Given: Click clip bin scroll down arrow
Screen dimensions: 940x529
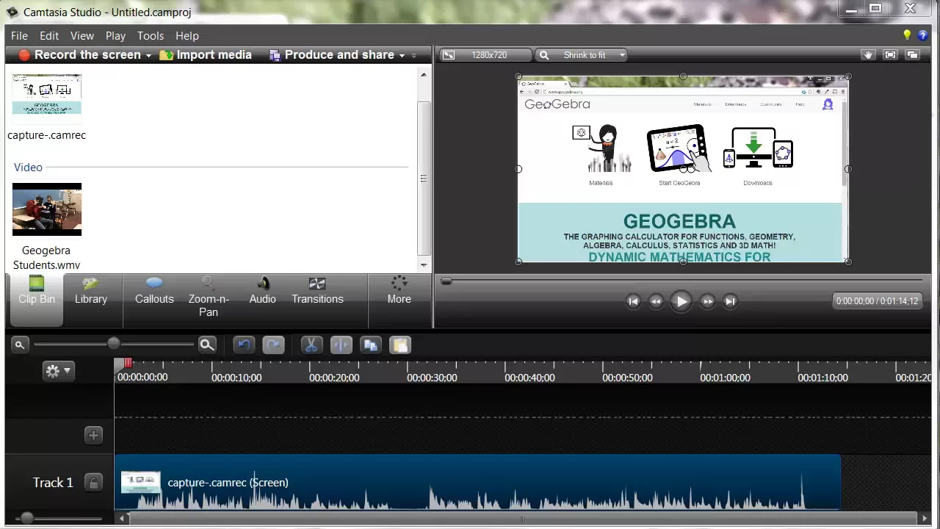Looking at the screenshot, I should pyautogui.click(x=423, y=265).
